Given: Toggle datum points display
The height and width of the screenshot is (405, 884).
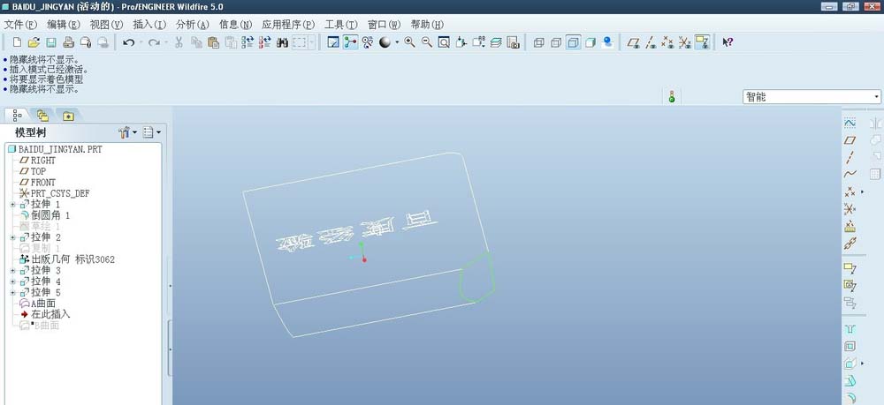Looking at the screenshot, I should (x=667, y=42).
